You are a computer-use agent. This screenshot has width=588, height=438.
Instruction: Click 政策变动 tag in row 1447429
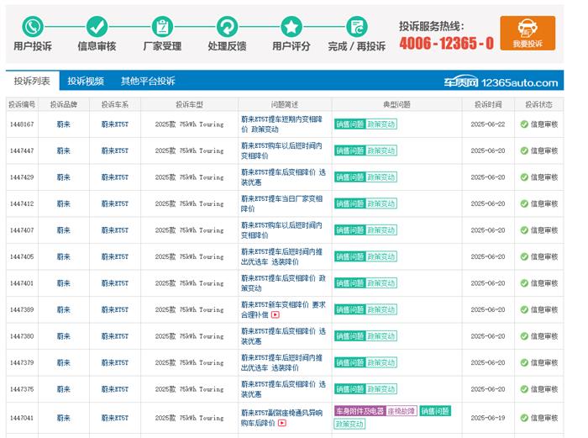click(381, 177)
